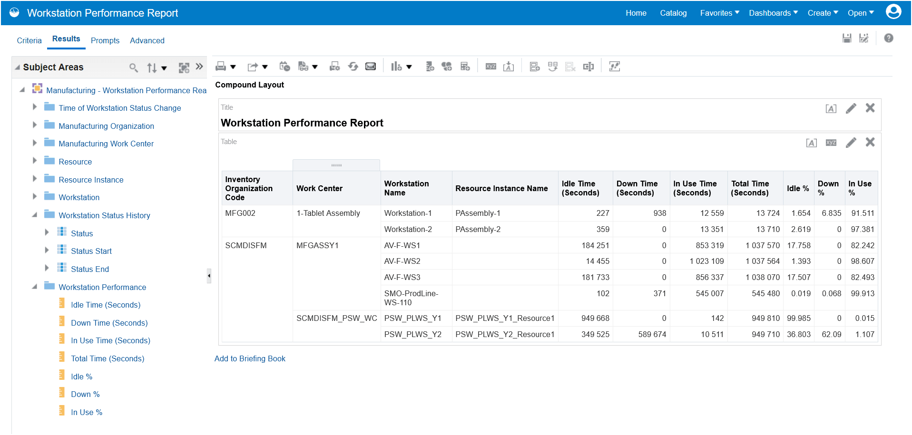Screen dimensions: 912x435
Task: Search the Subject Areas
Action: pyautogui.click(x=134, y=68)
